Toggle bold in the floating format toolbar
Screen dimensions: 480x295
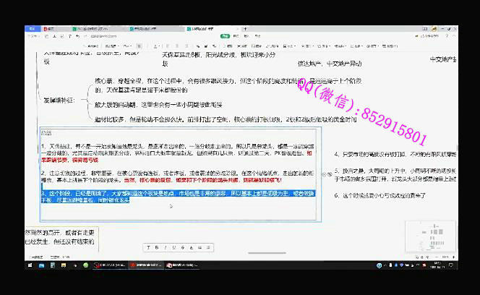158,247
